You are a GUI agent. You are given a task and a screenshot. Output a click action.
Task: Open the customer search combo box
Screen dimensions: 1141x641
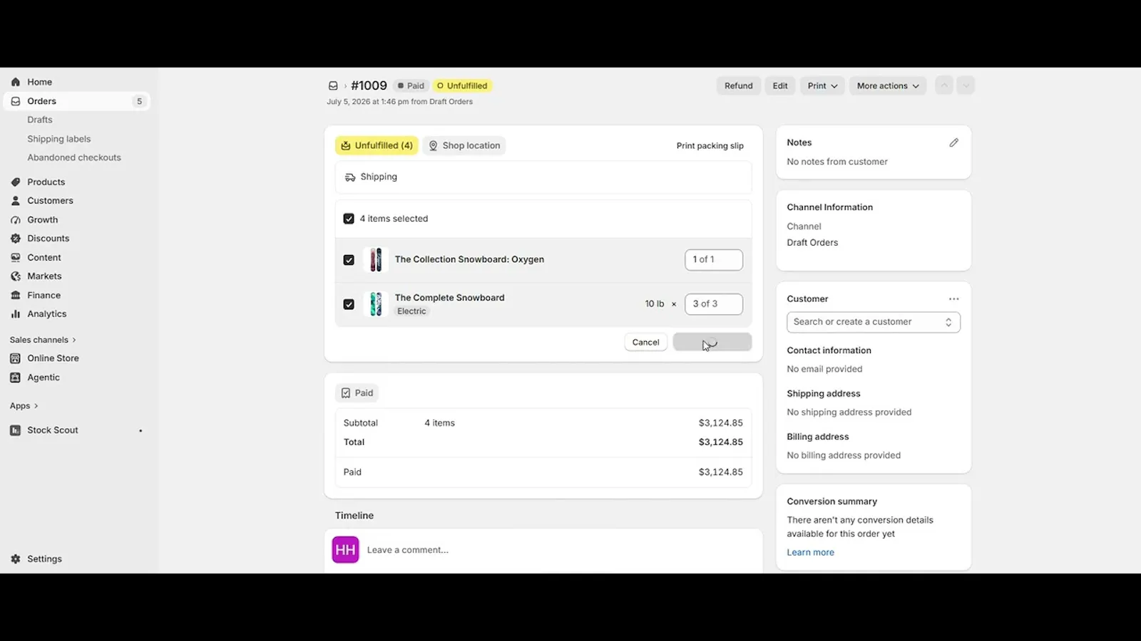tap(874, 322)
